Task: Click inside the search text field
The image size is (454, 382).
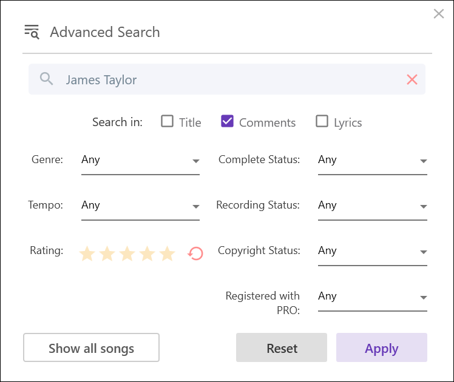Action: (231, 79)
